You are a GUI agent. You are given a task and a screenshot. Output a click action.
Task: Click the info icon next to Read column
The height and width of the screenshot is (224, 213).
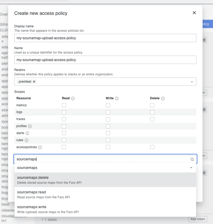73,98
